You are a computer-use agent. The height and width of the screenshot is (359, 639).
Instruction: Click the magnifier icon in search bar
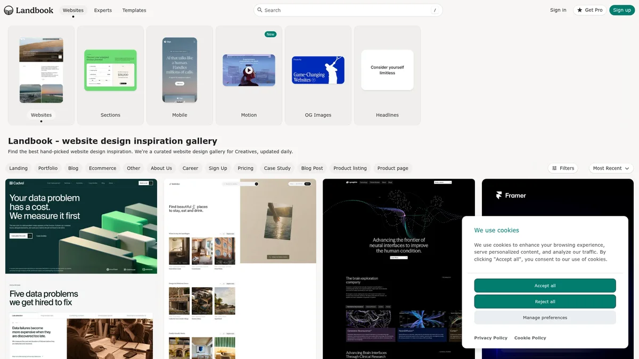pyautogui.click(x=260, y=10)
